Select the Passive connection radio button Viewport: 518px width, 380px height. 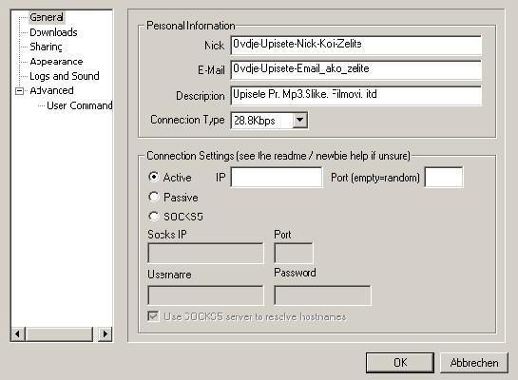pyautogui.click(x=154, y=197)
